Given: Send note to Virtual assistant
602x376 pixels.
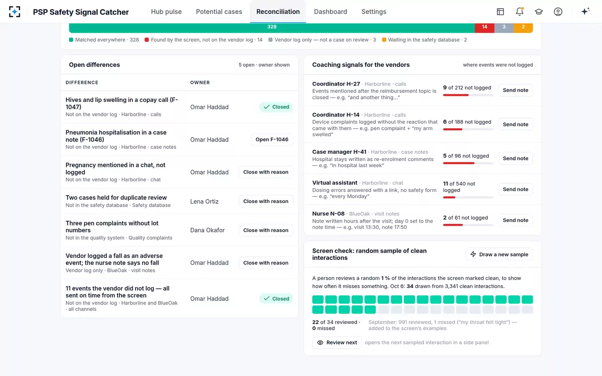Looking at the screenshot, I should pos(515,189).
